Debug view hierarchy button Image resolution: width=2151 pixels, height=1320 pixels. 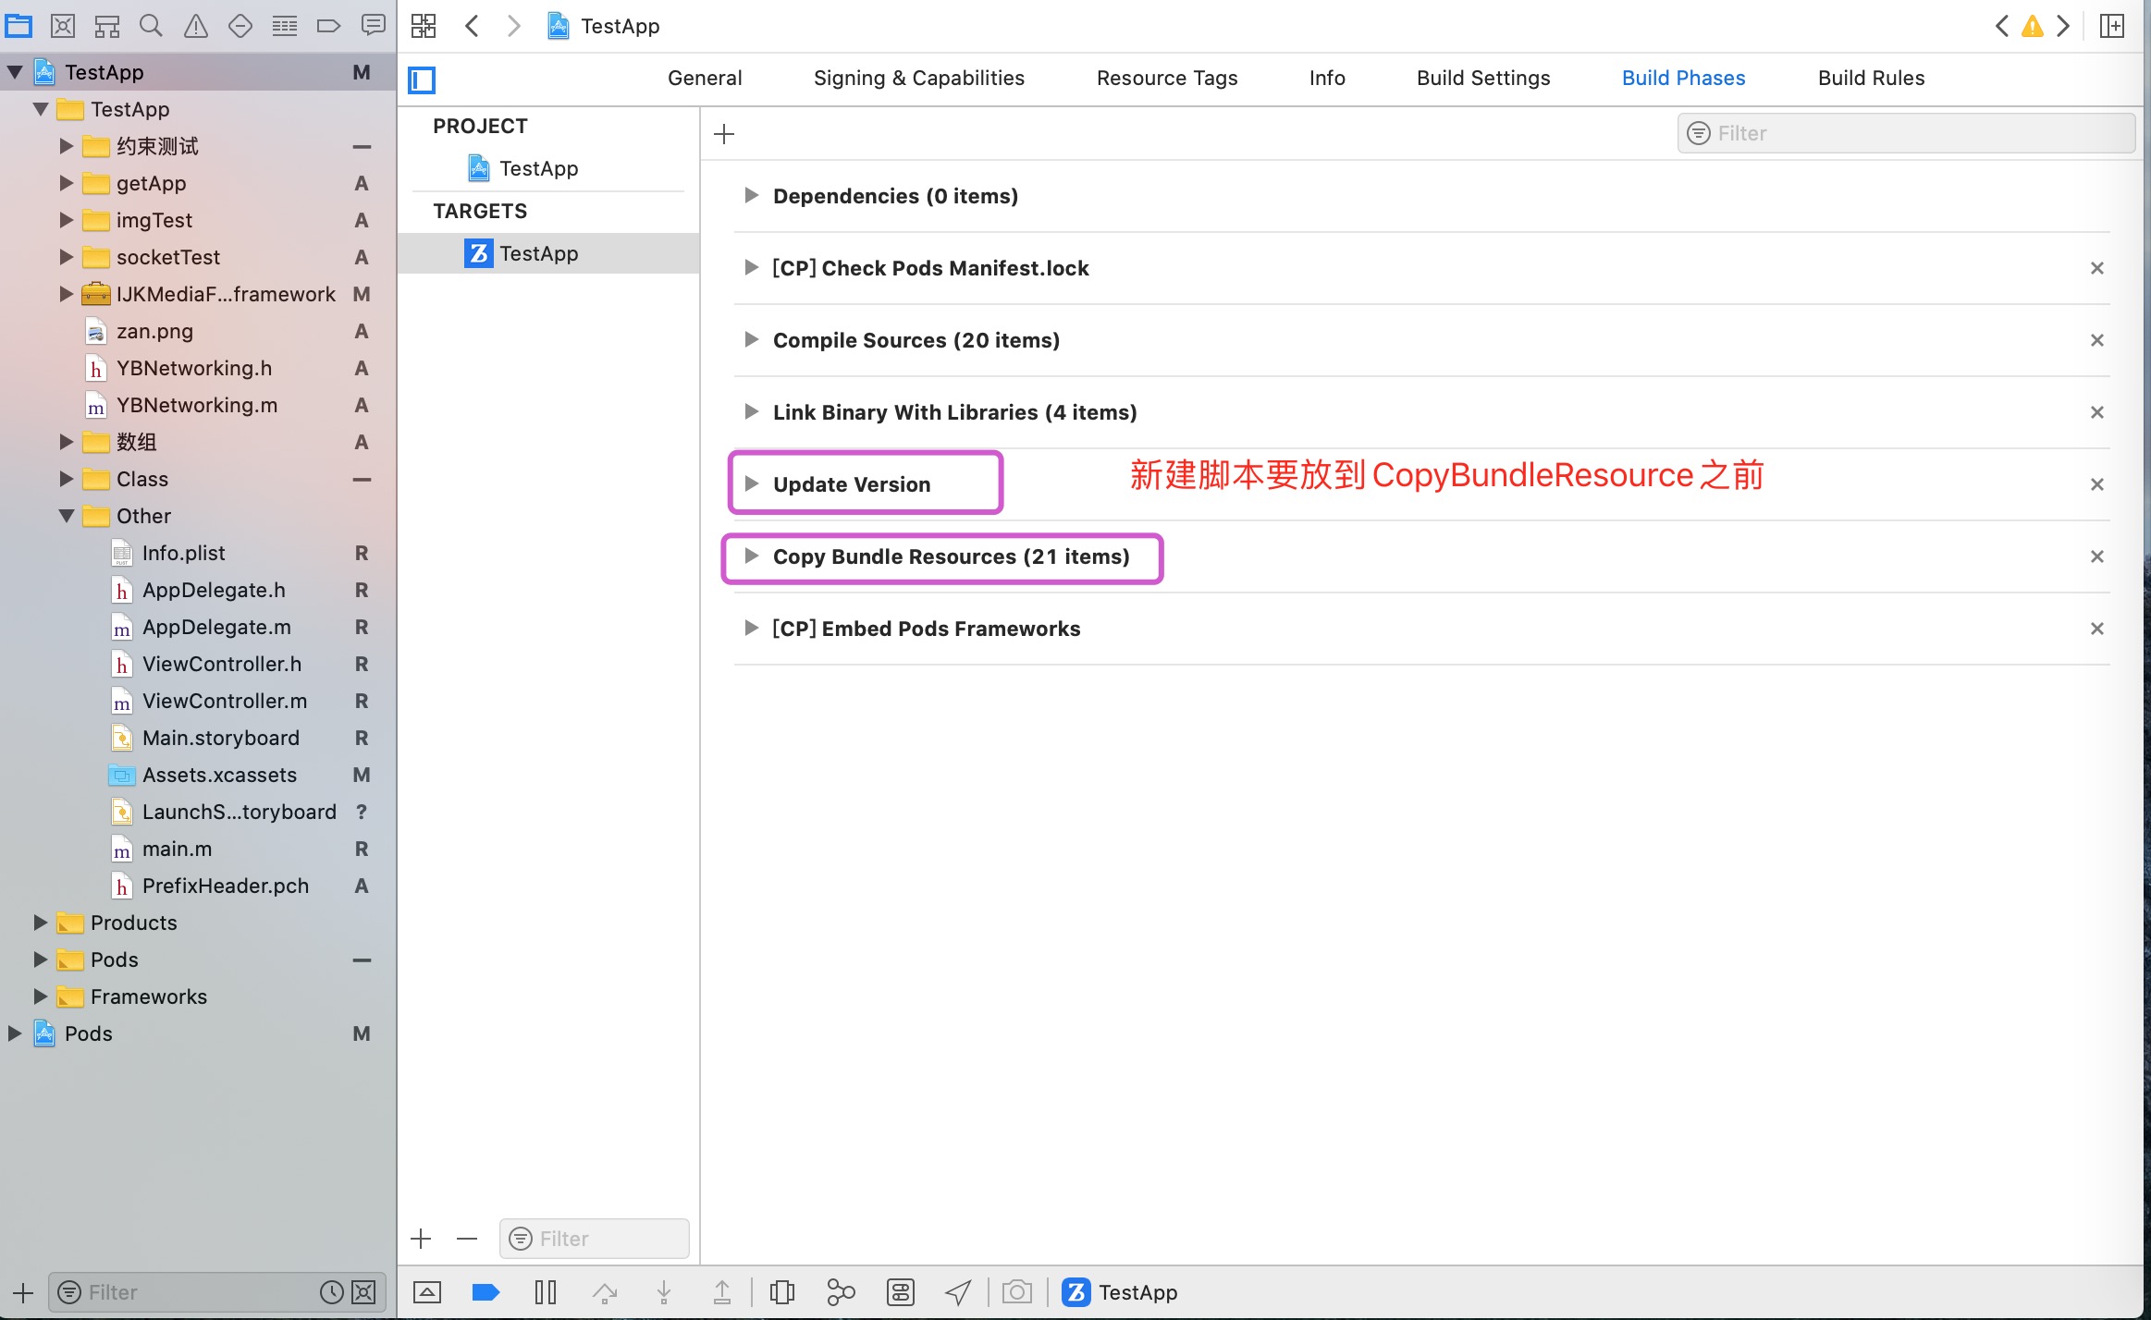point(782,1292)
